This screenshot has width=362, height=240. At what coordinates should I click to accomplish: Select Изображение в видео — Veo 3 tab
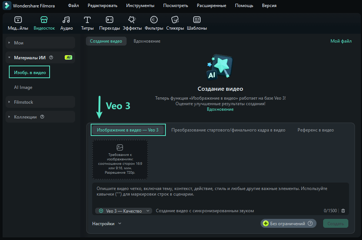128,130
